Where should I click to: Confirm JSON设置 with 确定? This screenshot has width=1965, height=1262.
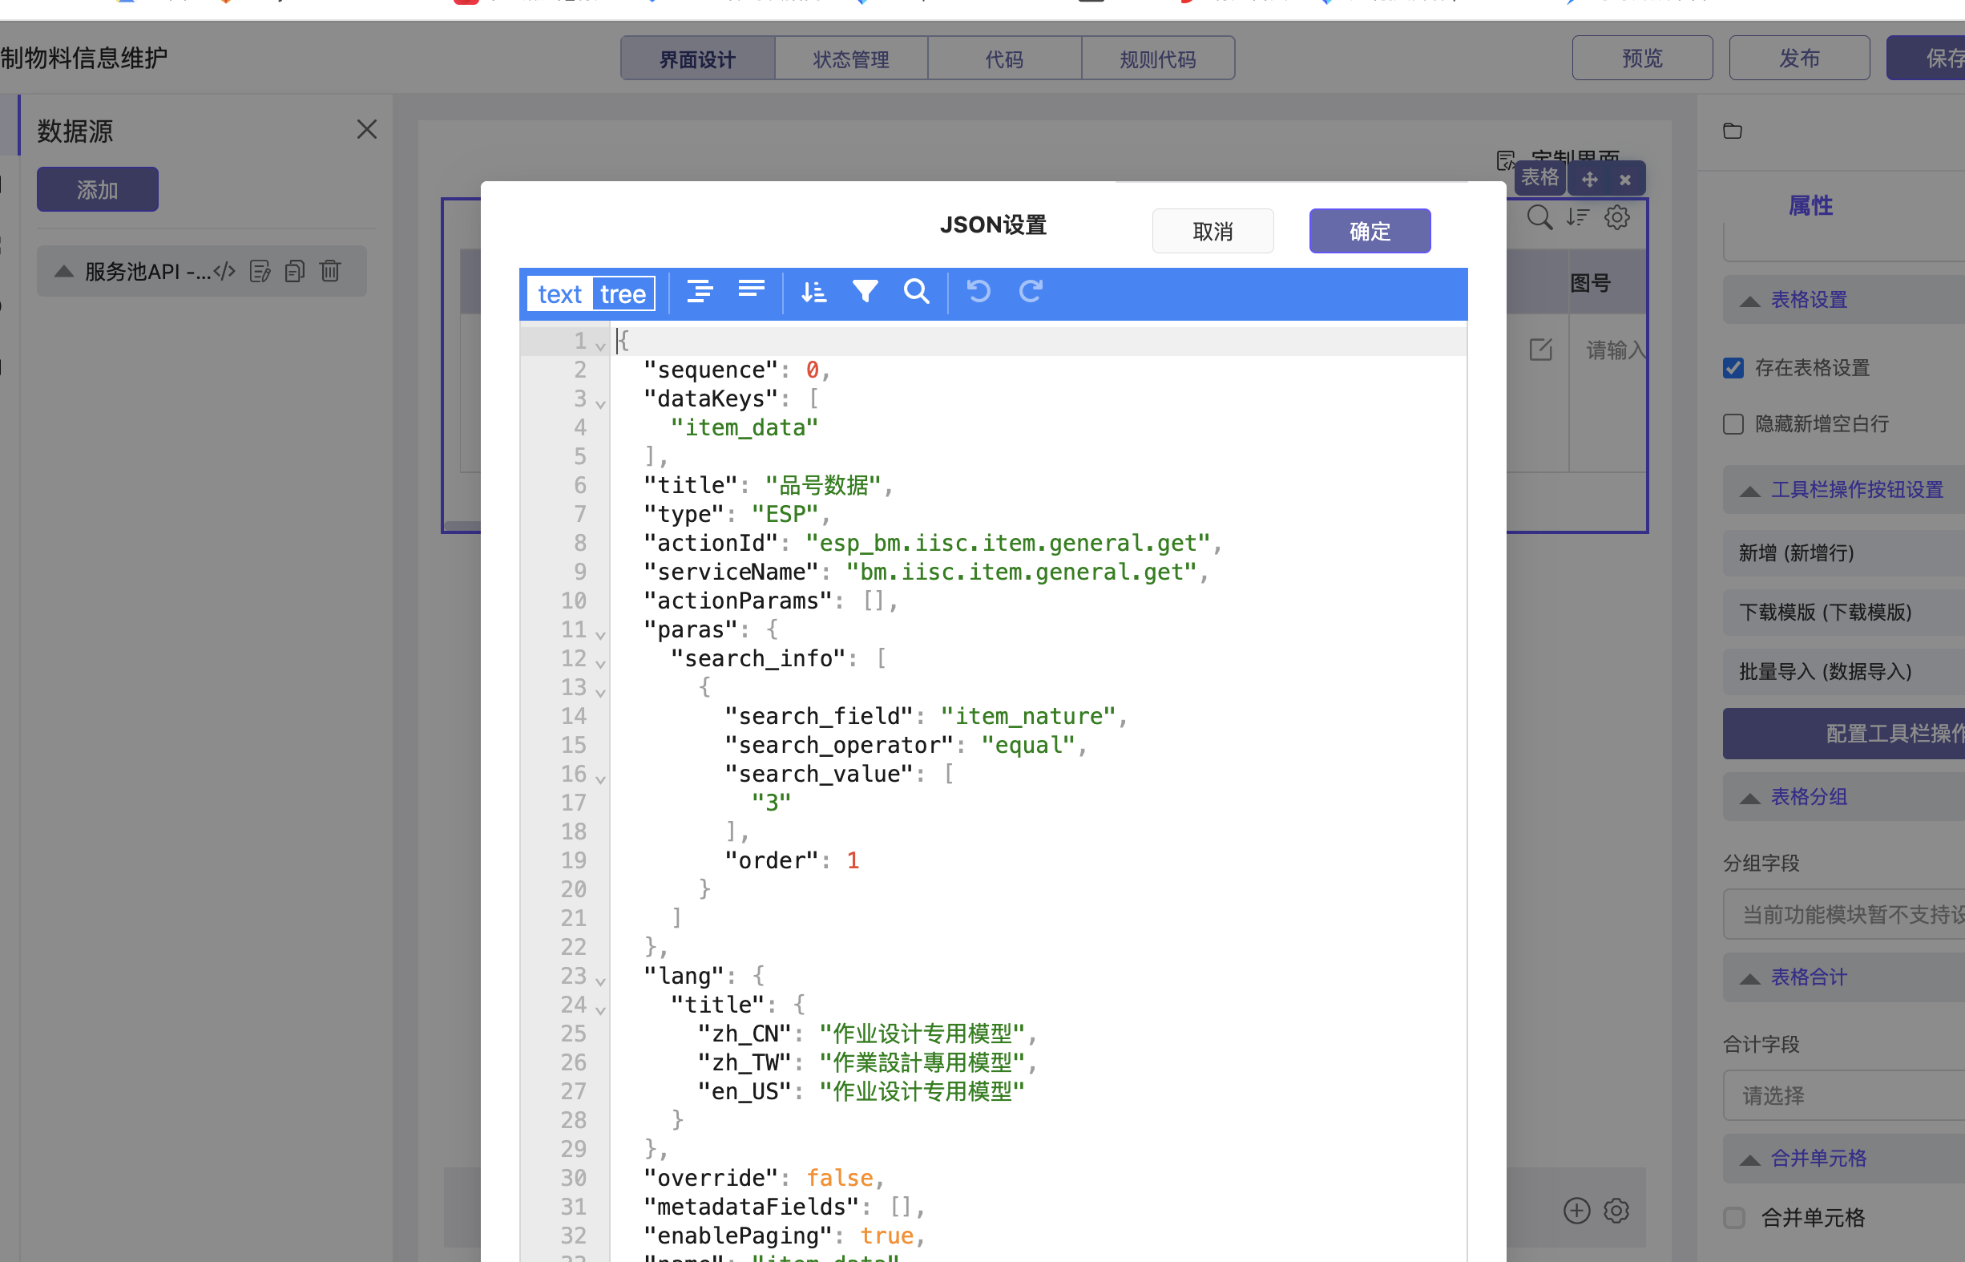1370,231
